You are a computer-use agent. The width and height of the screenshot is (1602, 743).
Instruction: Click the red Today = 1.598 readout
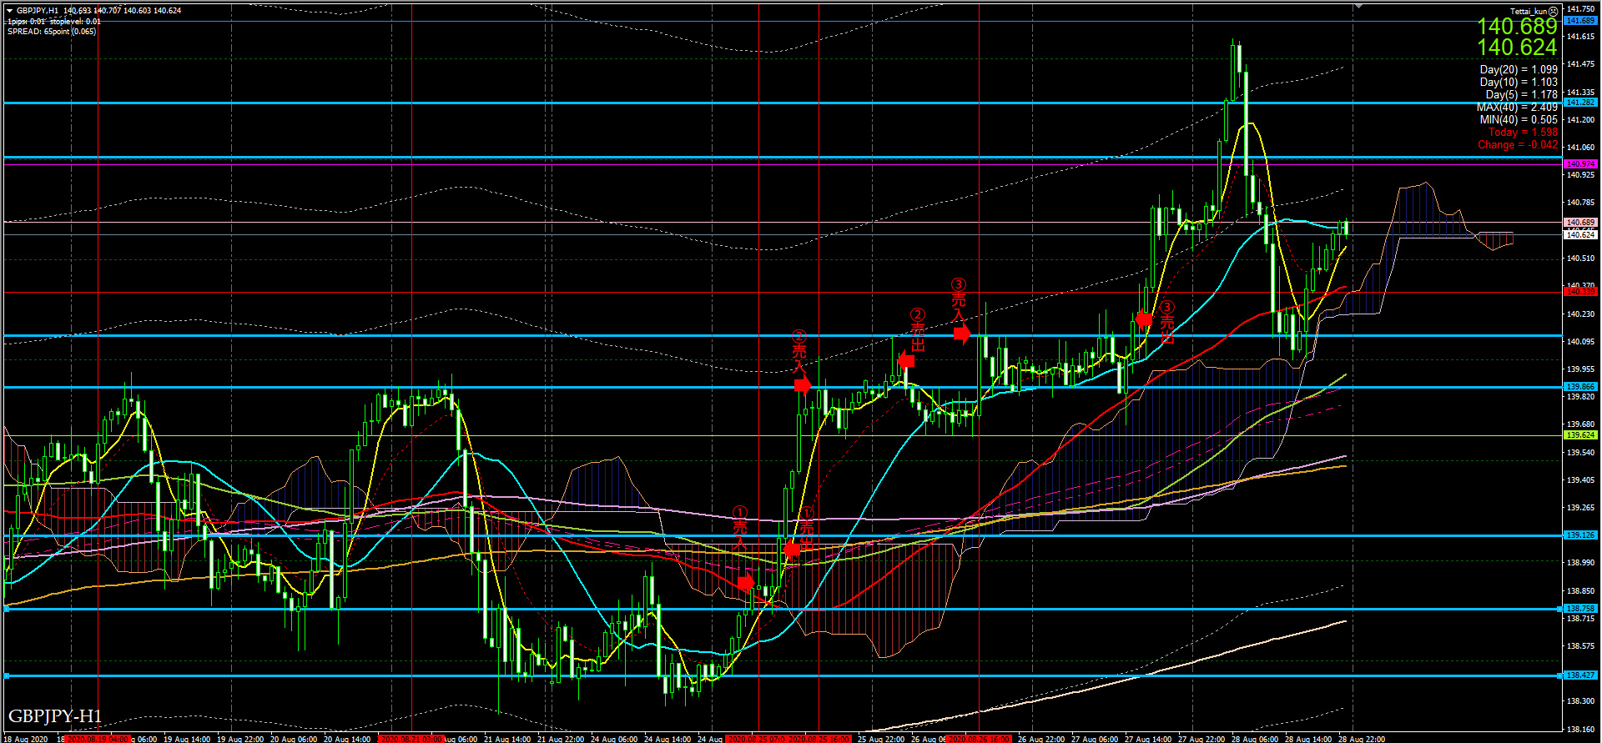[1523, 132]
